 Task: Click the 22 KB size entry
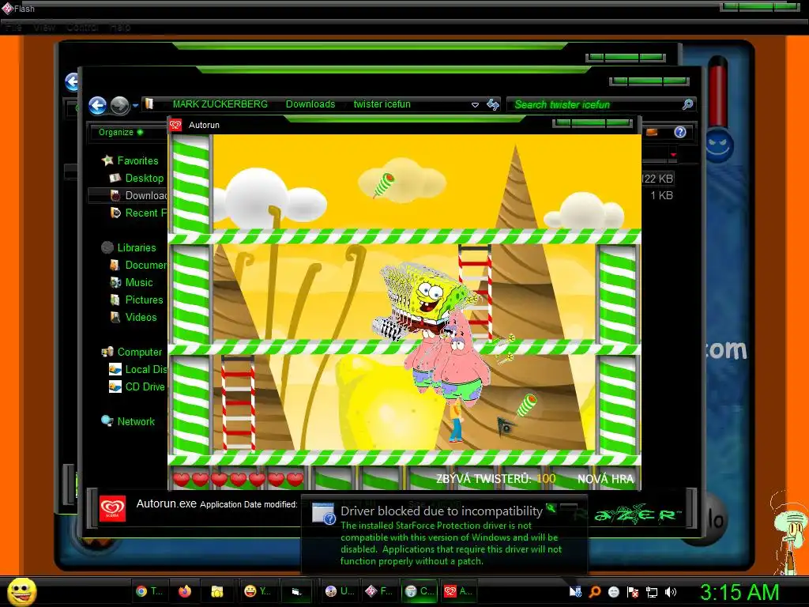pyautogui.click(x=657, y=179)
